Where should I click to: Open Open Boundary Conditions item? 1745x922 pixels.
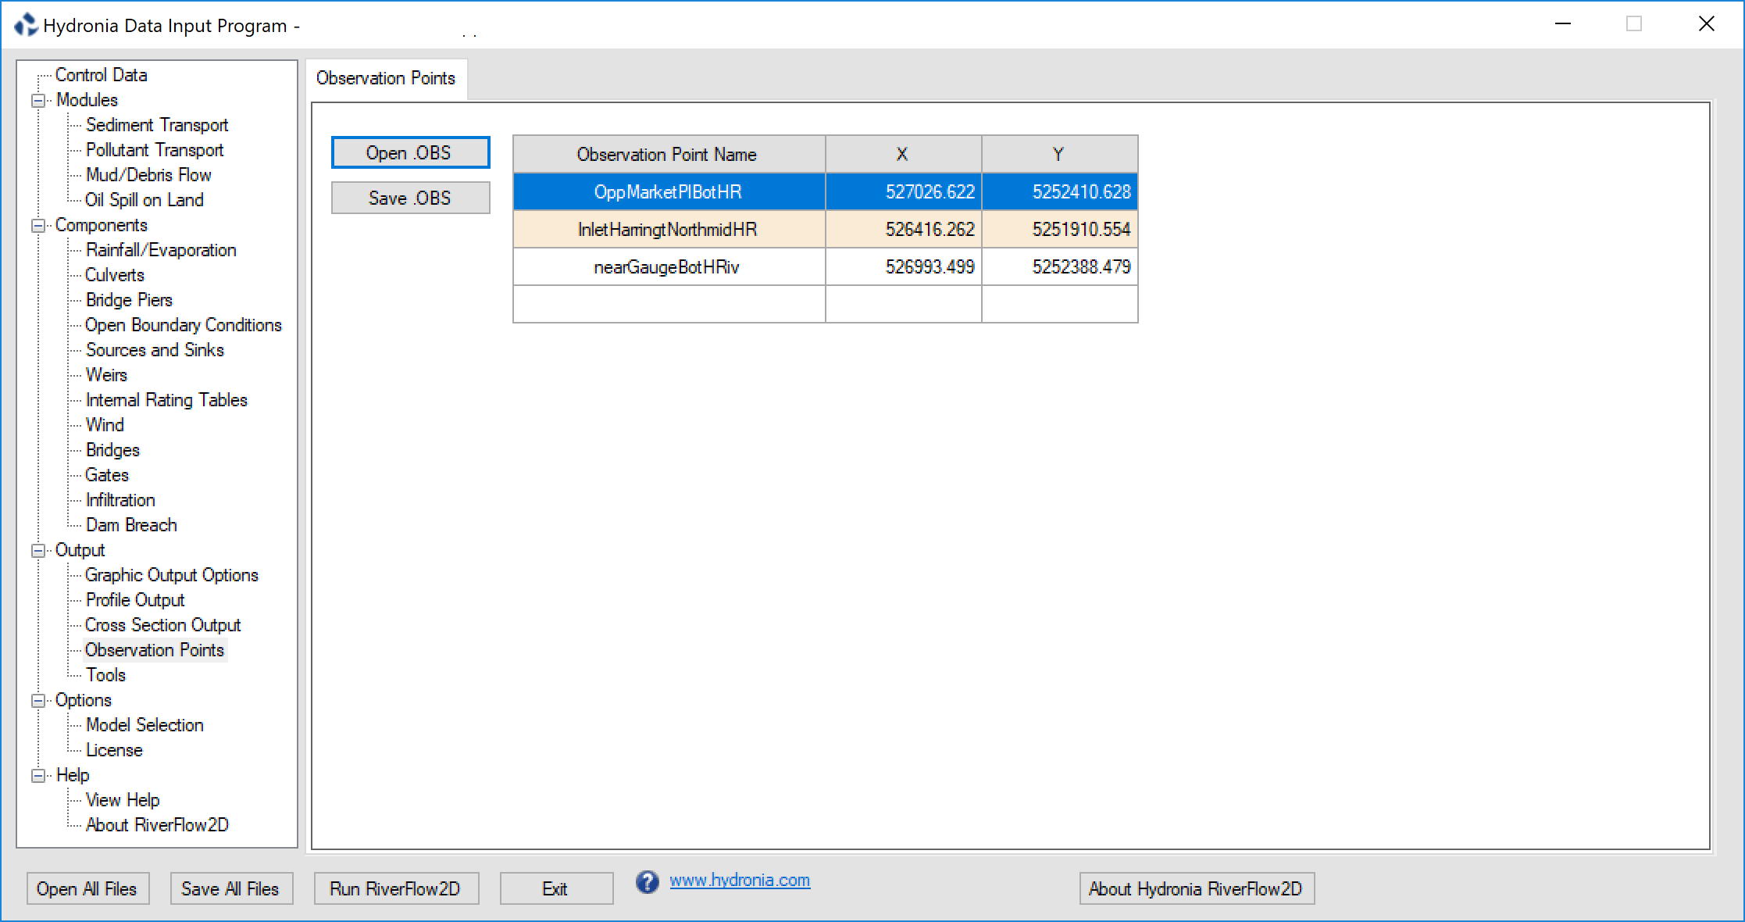[x=184, y=325]
